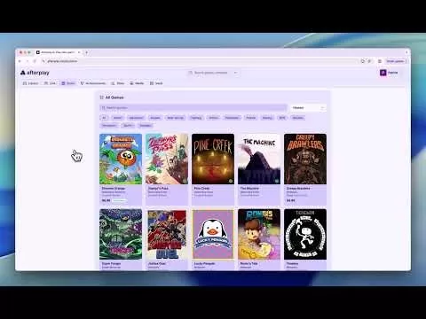This screenshot has height=319, width=426.
Task: Open a new browser tab
Action: [87, 52]
